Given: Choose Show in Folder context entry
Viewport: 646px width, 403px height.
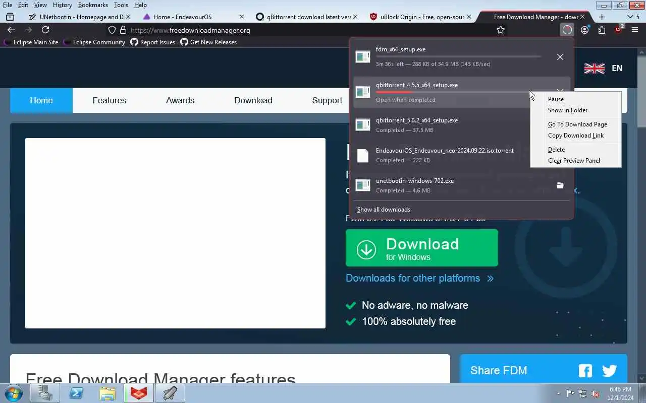Looking at the screenshot, I should coord(576,110).
